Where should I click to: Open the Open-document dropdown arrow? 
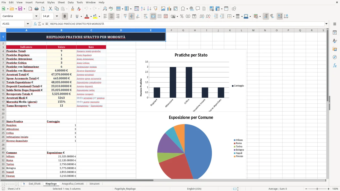15,9
